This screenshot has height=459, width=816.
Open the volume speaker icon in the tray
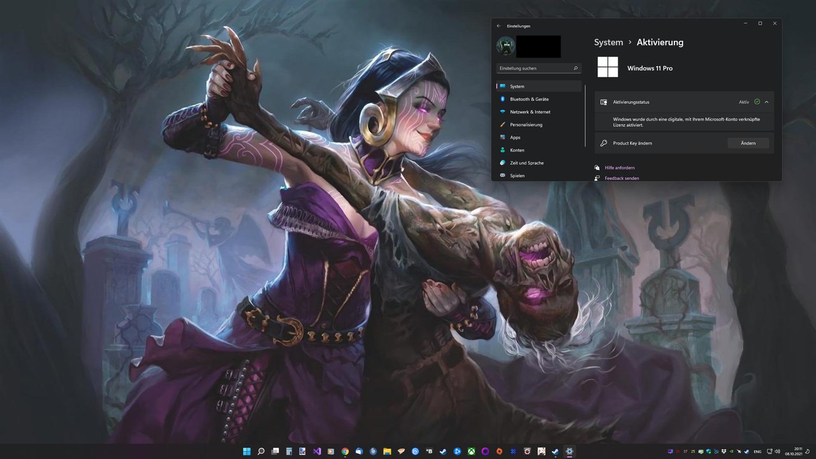pos(777,451)
